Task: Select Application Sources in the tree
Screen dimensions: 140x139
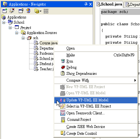Action: pyautogui.click(x=42, y=33)
